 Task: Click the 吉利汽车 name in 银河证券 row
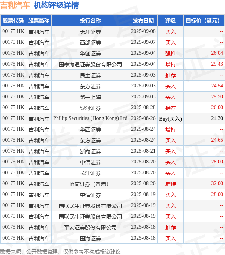[39, 108]
